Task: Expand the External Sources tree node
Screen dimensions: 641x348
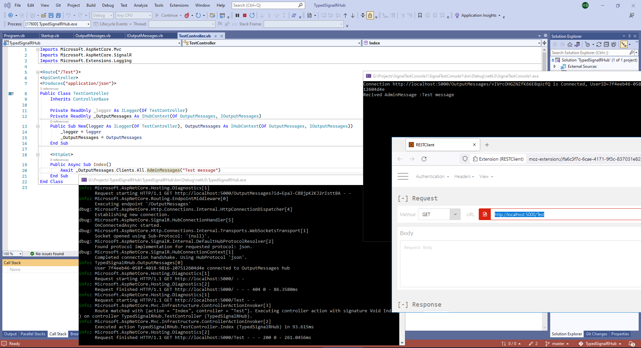Action: (x=555, y=66)
